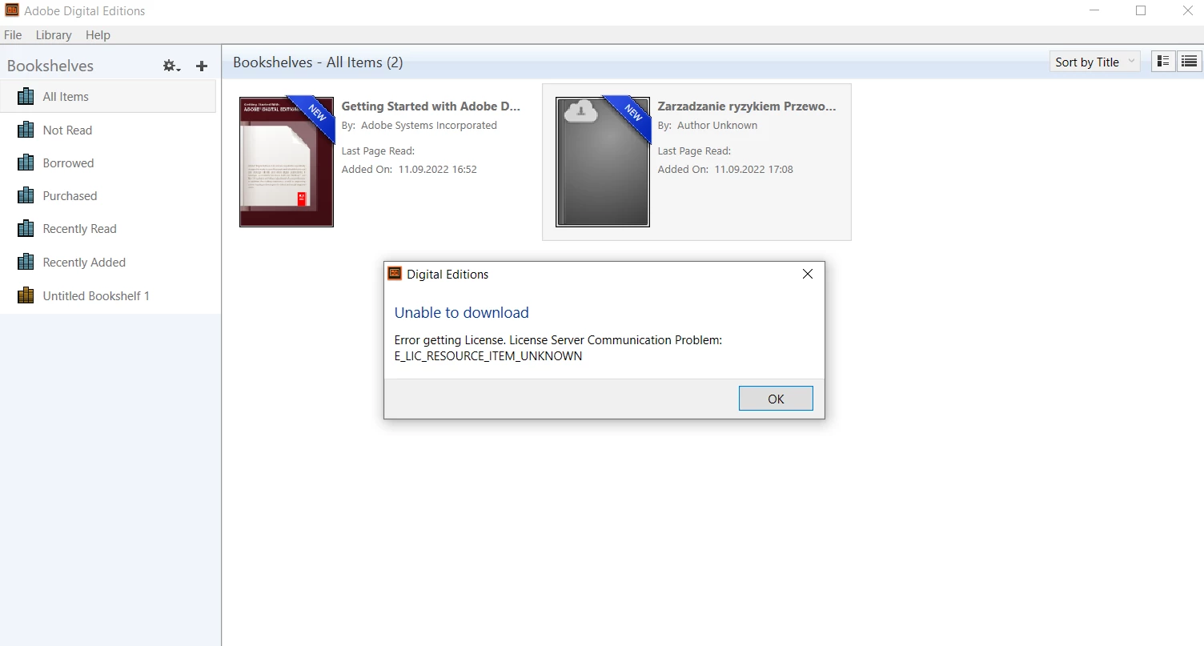Open the bookshelf options gear icon
Viewport: 1204px width, 646px height.
click(171, 66)
